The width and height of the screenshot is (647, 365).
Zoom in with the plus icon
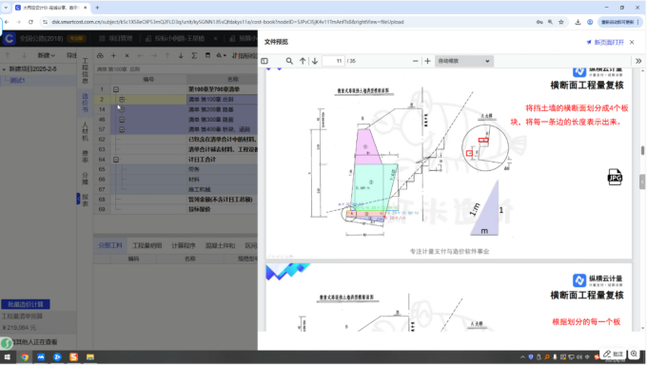(427, 61)
